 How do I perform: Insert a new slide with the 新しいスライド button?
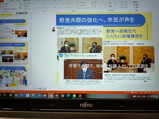(21, 6)
